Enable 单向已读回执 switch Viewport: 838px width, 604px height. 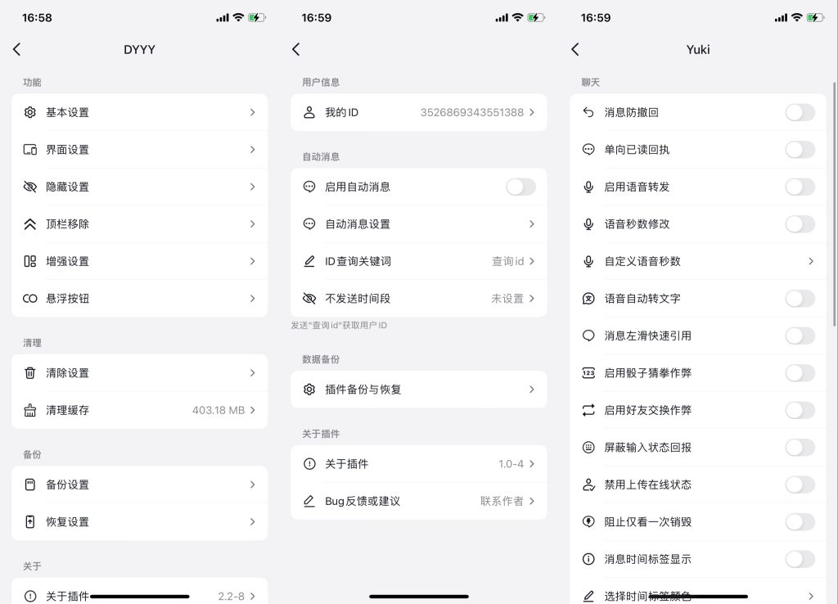coord(800,149)
